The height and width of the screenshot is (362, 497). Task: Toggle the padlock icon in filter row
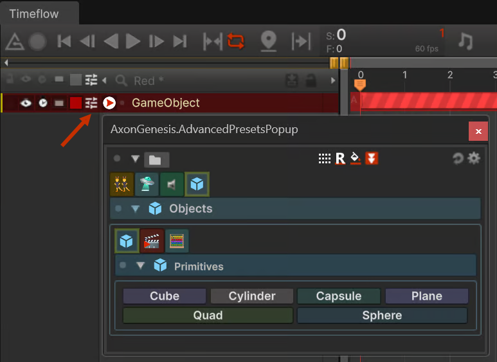point(311,80)
